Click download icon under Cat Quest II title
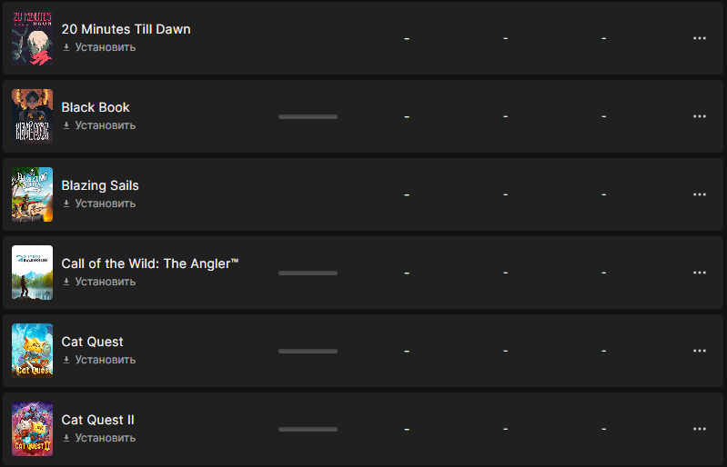The image size is (727, 467). (66, 438)
